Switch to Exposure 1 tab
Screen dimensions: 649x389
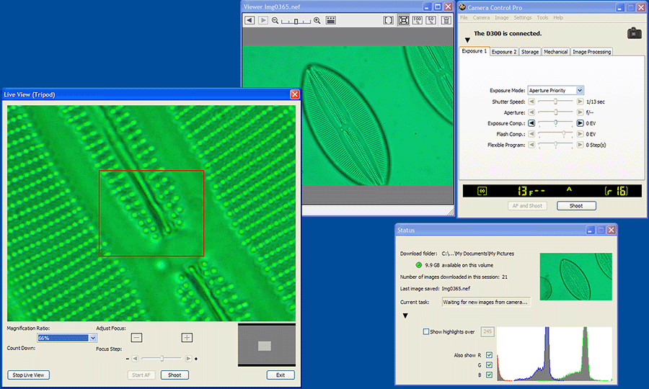[x=474, y=51]
